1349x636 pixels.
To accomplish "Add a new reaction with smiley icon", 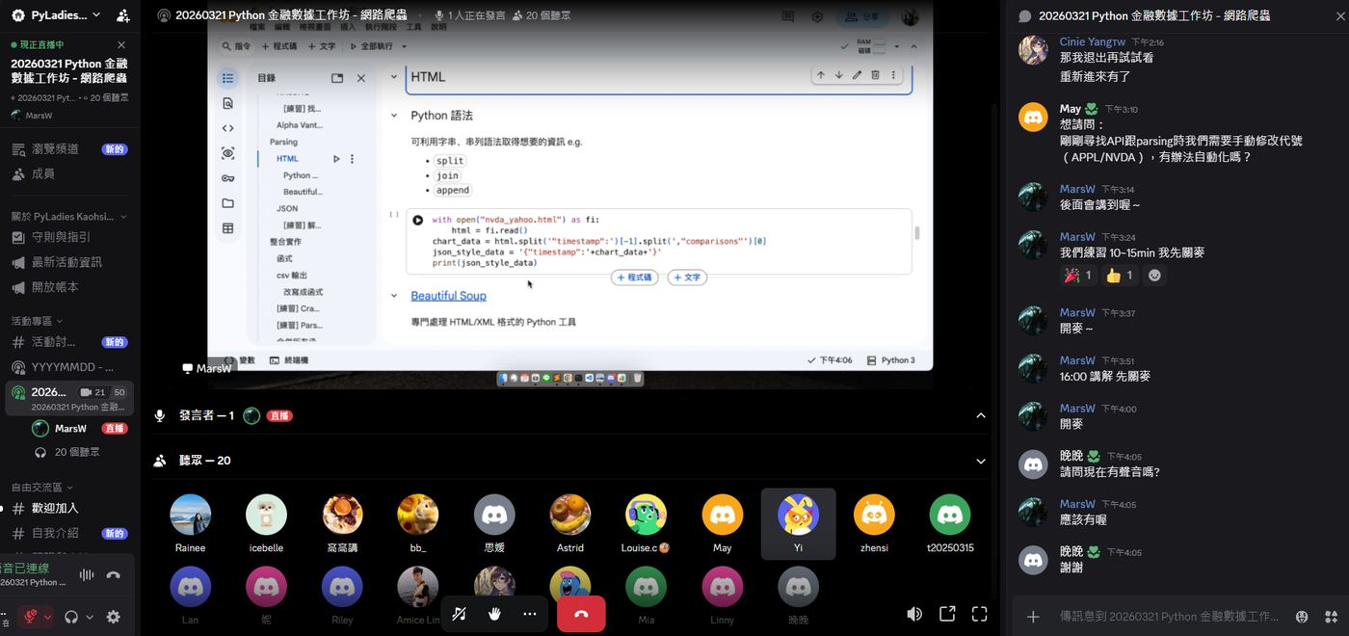I will pos(1154,276).
